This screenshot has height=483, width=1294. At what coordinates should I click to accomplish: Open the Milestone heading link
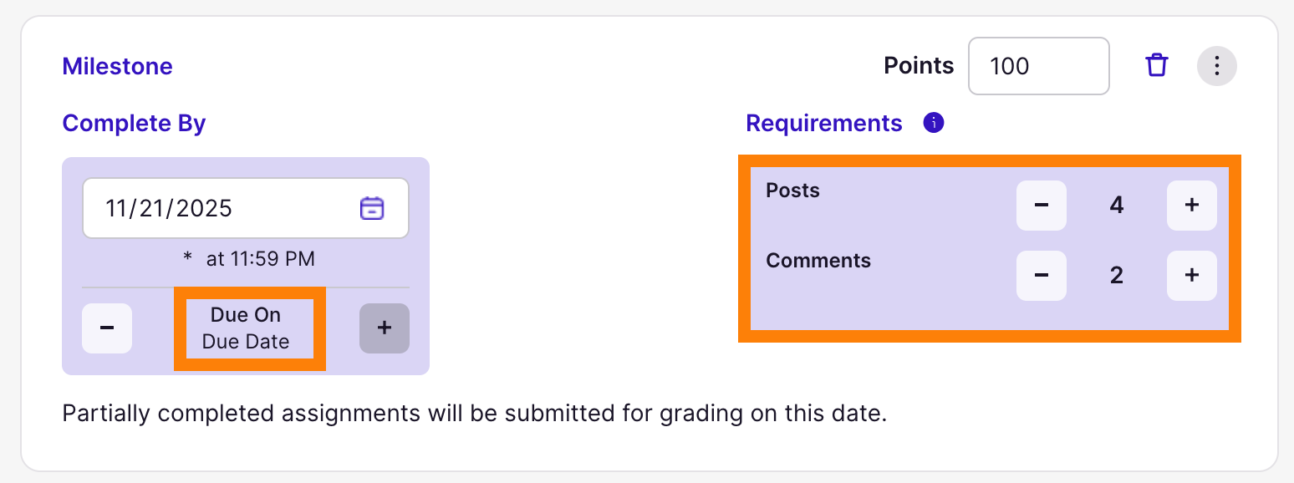click(117, 66)
